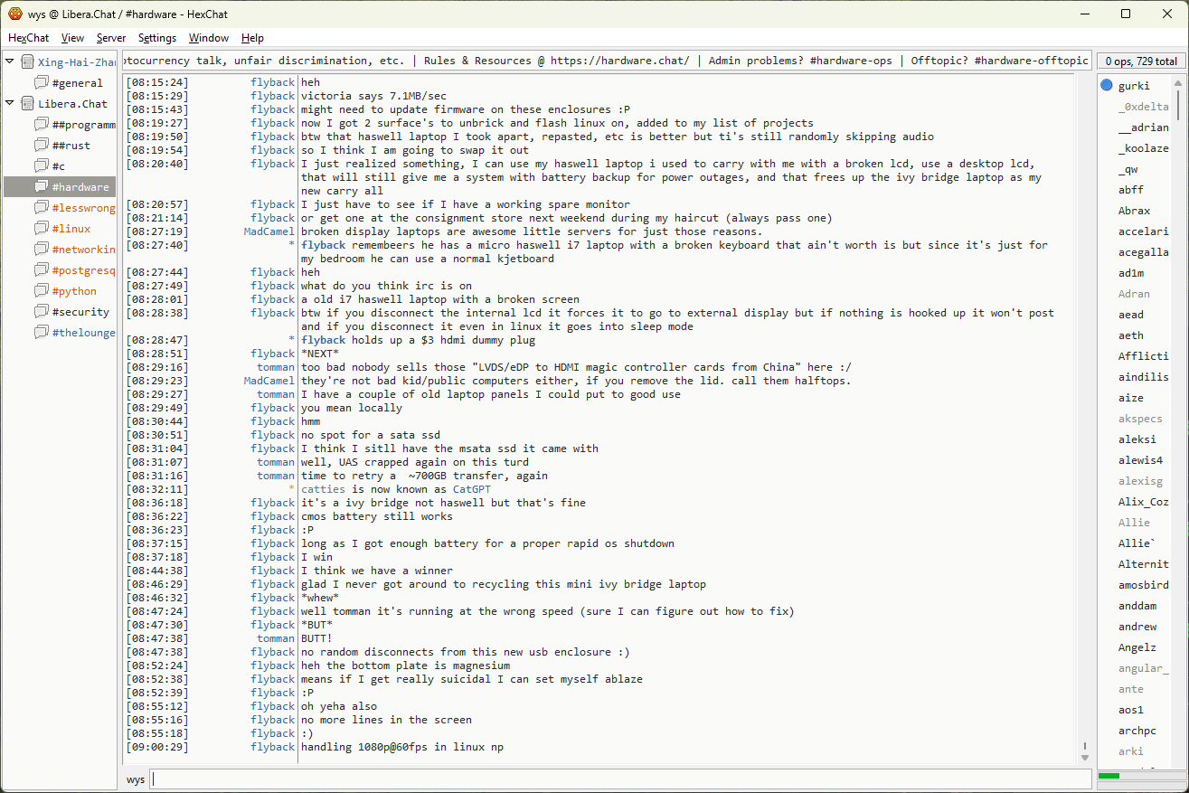Click the HexChat app icon in title bar
Viewport: 1189px width, 793px height.
15,14
